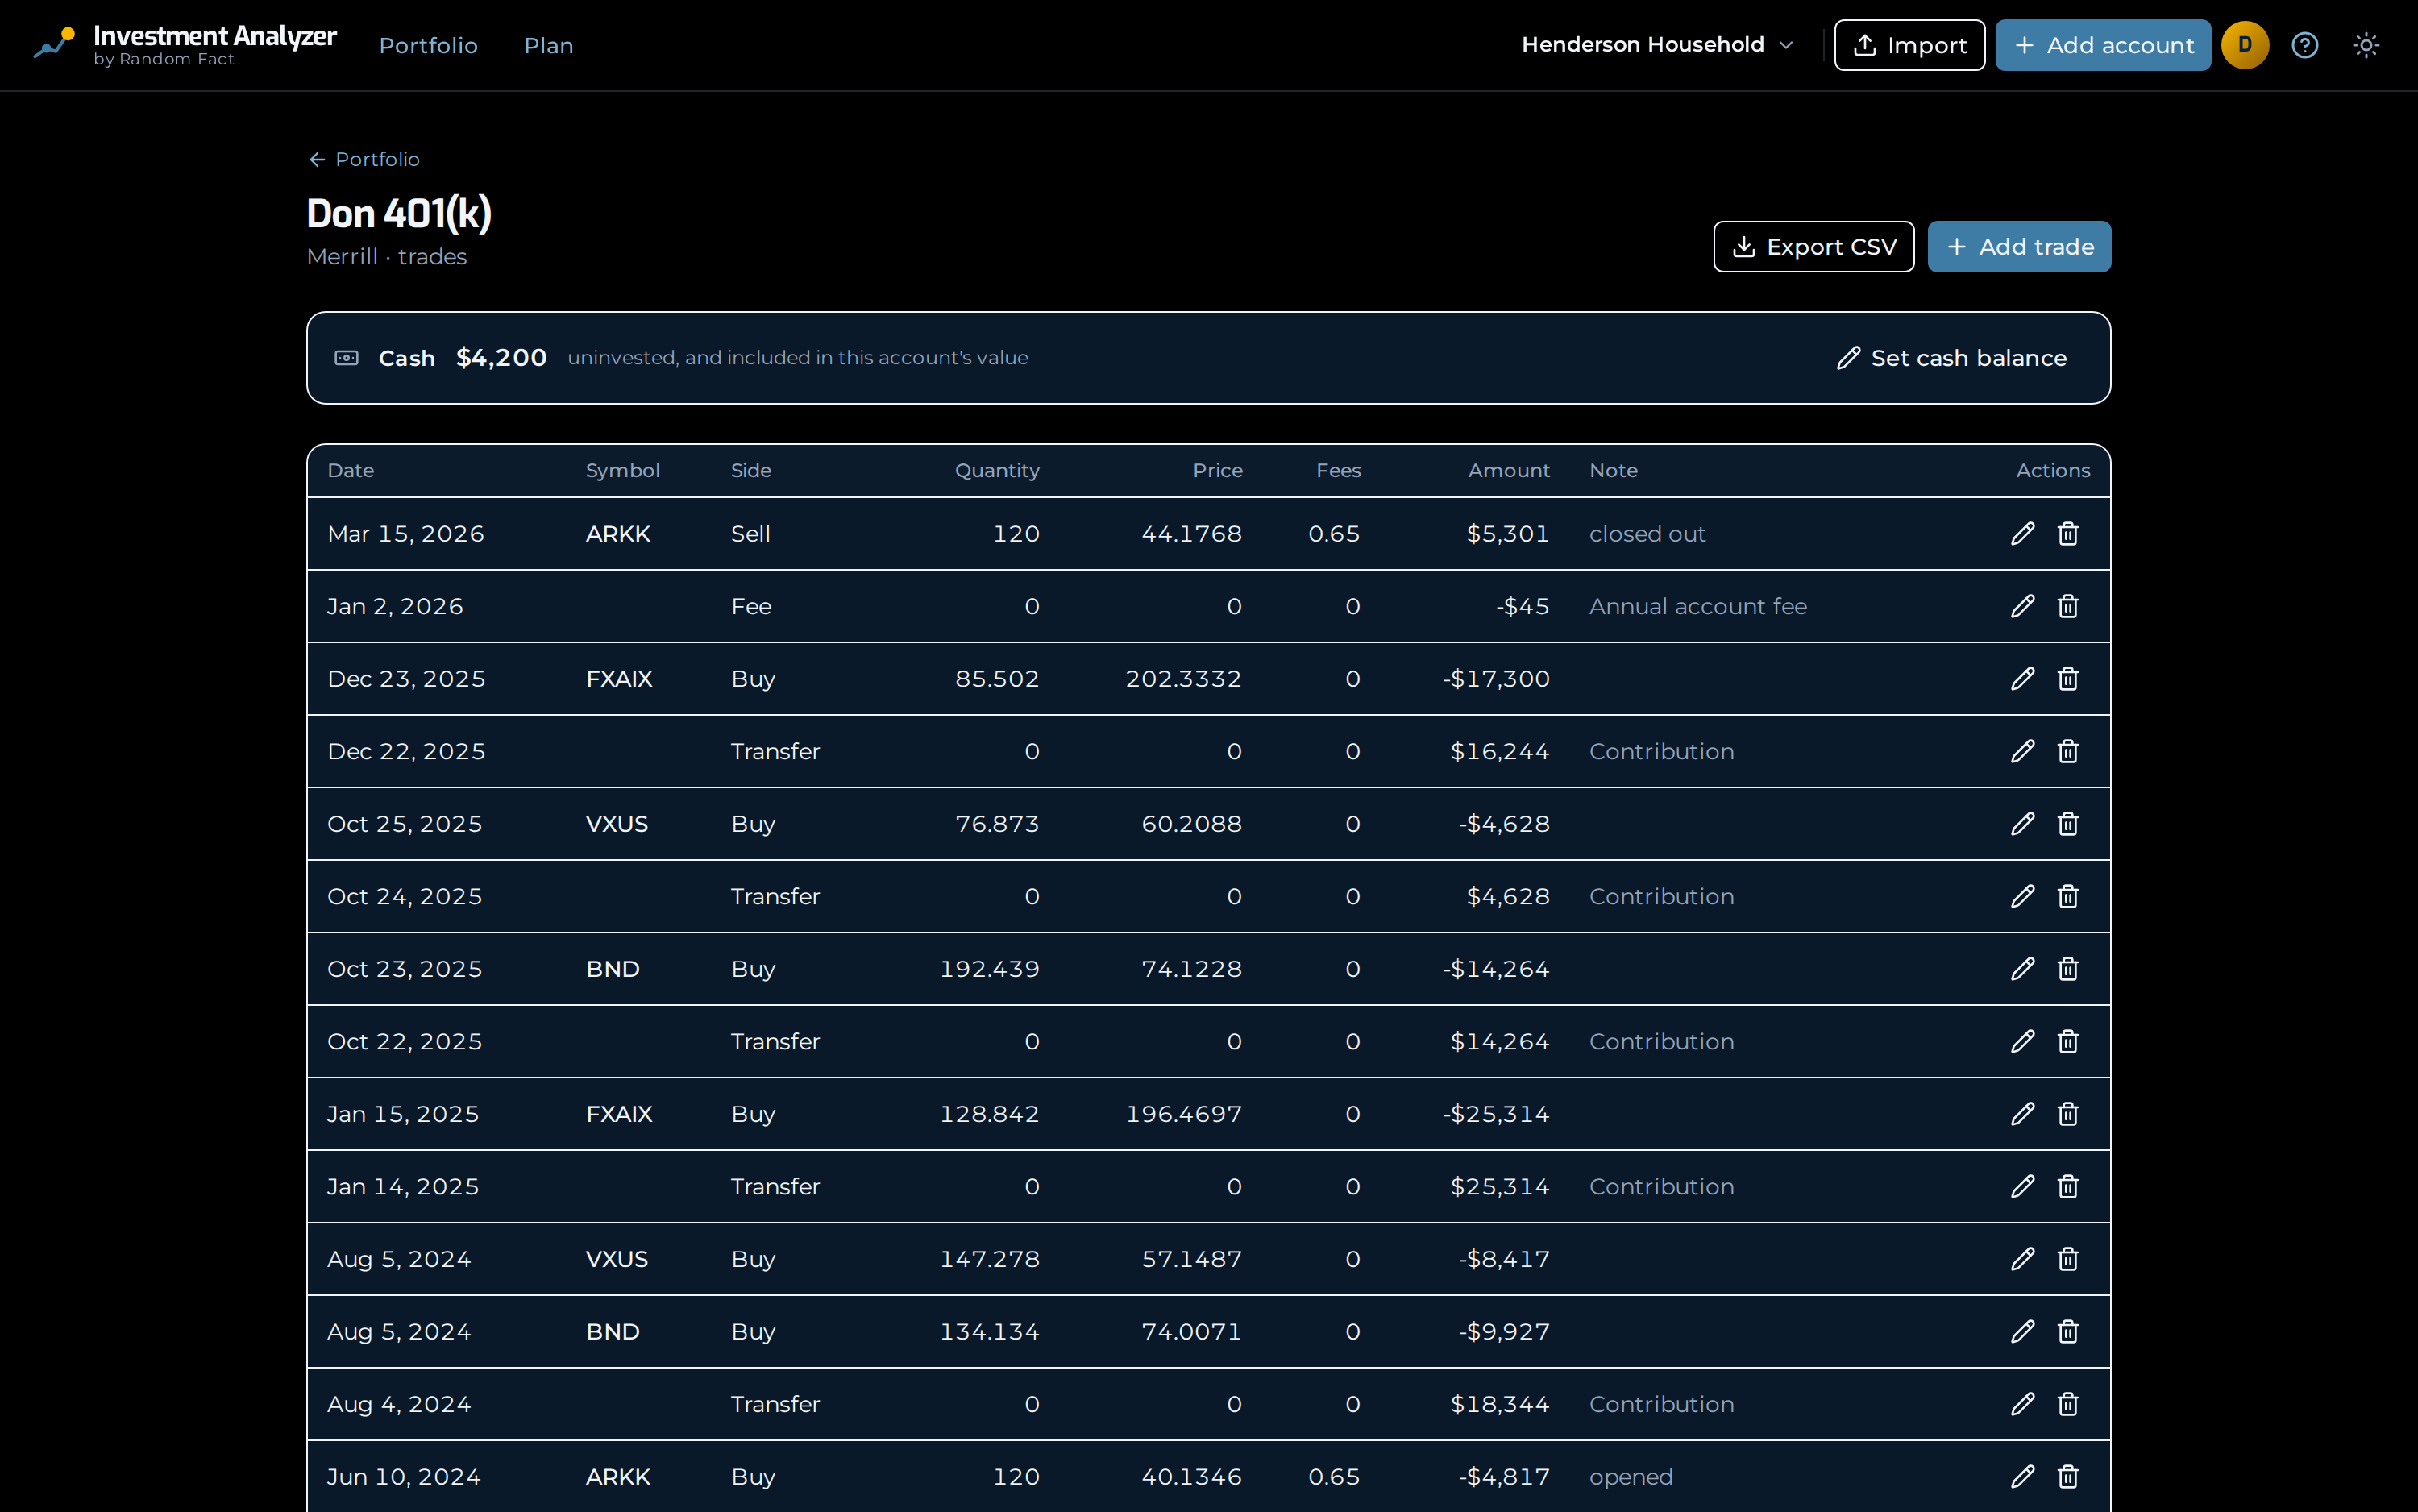Click the amount -$17,300

pos(1496,679)
